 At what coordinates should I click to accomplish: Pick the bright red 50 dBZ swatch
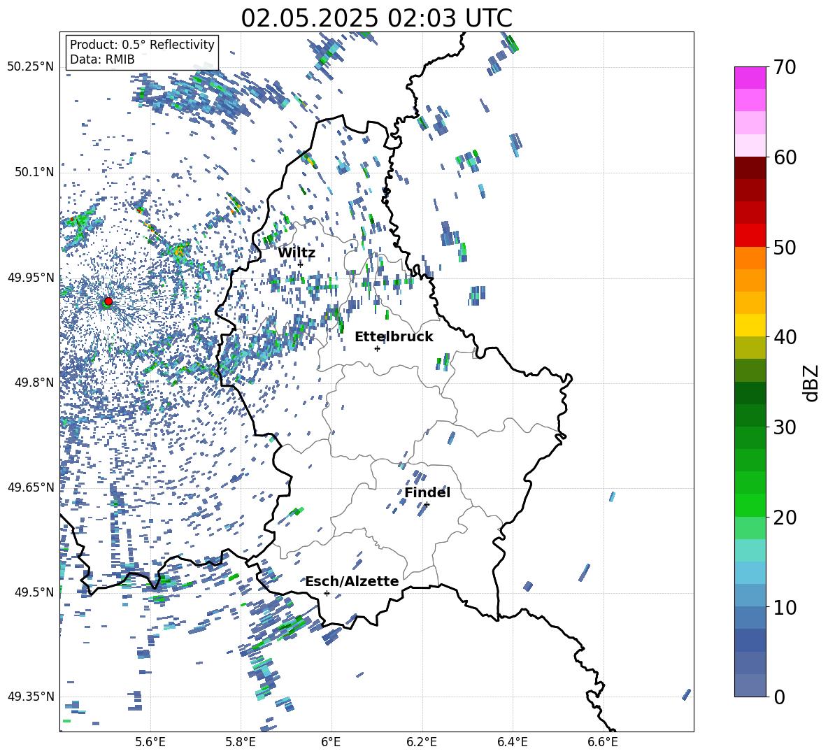coord(750,236)
